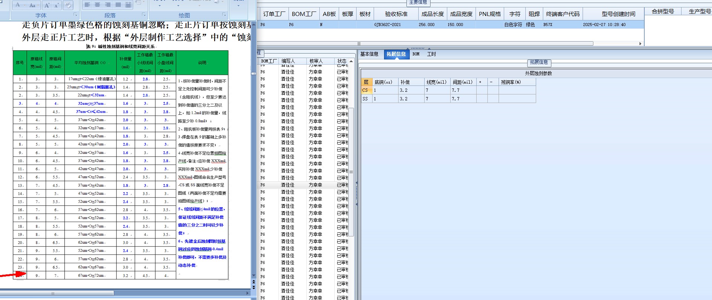Increase font size with grow font icon
The width and height of the screenshot is (712, 300).
[x=47, y=5]
